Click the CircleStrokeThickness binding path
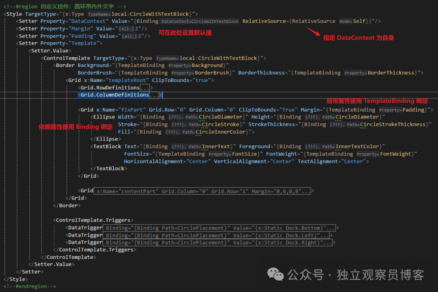This screenshot has height=292, width=438. 393,125
